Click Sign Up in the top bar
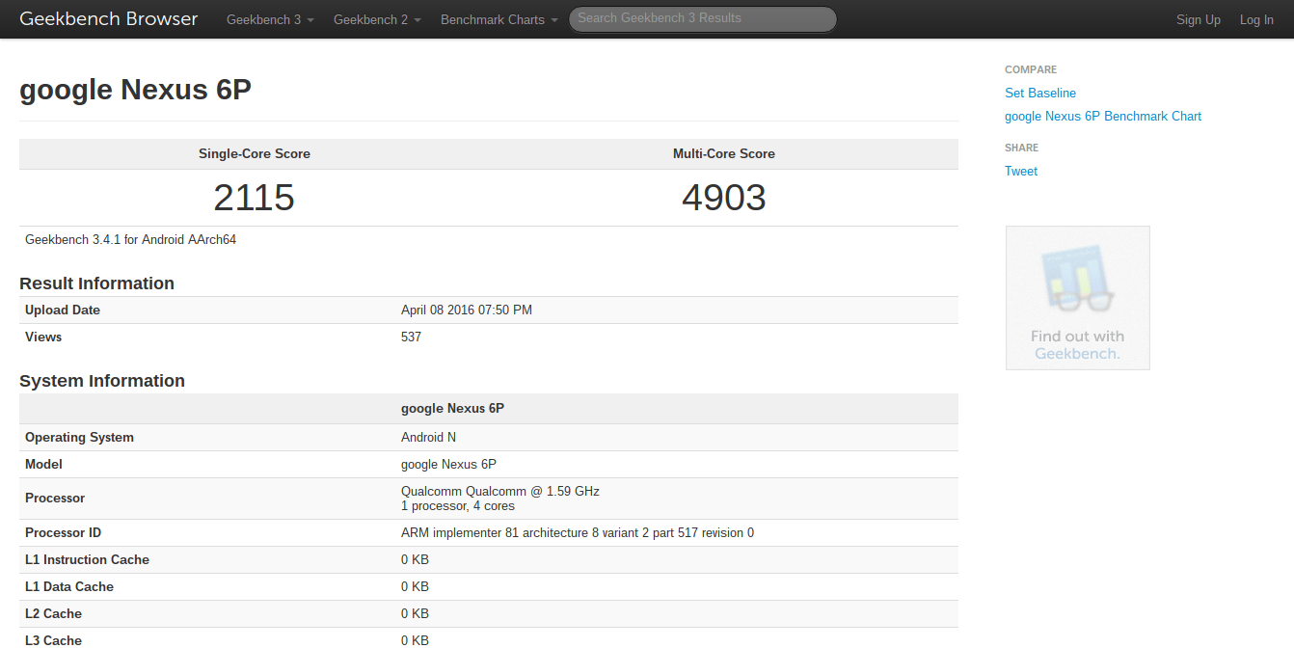 1198,20
